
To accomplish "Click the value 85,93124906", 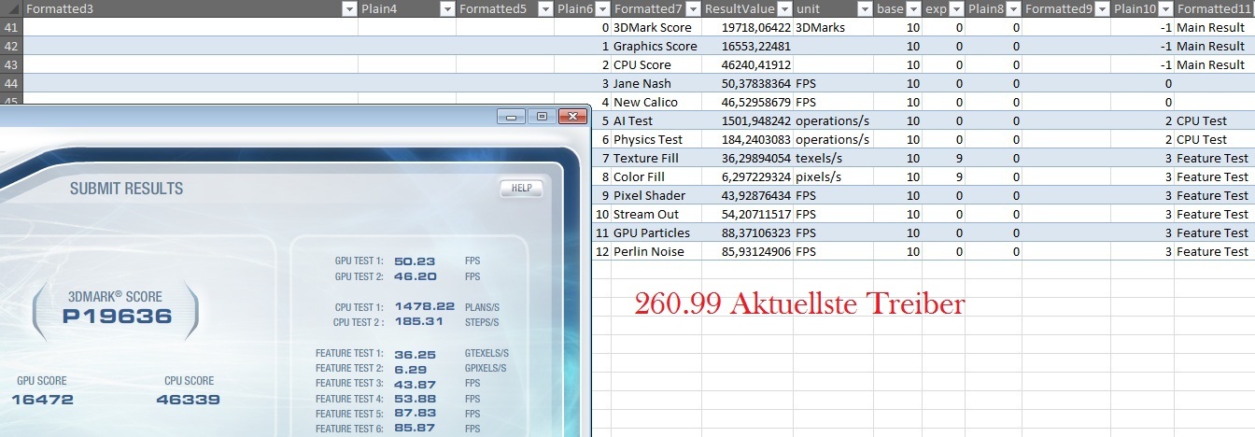I will click(x=756, y=252).
